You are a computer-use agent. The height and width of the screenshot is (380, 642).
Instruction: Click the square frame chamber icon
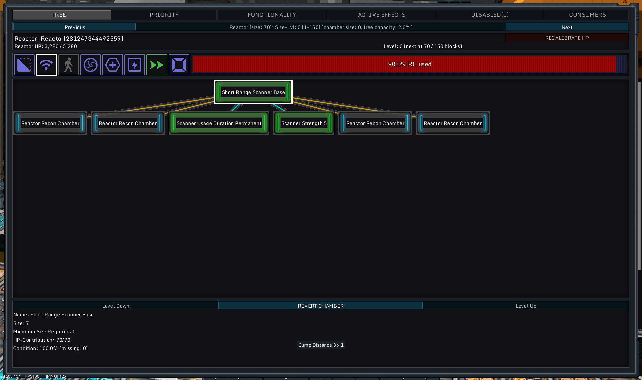click(179, 65)
